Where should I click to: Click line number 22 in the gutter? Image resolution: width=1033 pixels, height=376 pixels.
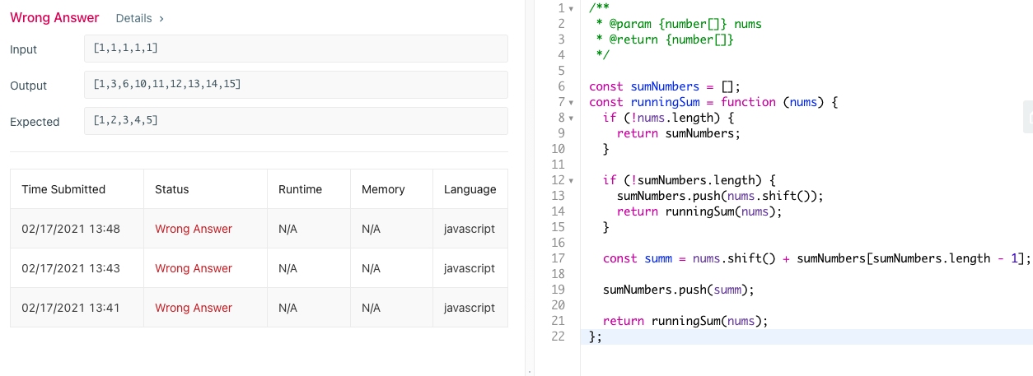click(558, 337)
